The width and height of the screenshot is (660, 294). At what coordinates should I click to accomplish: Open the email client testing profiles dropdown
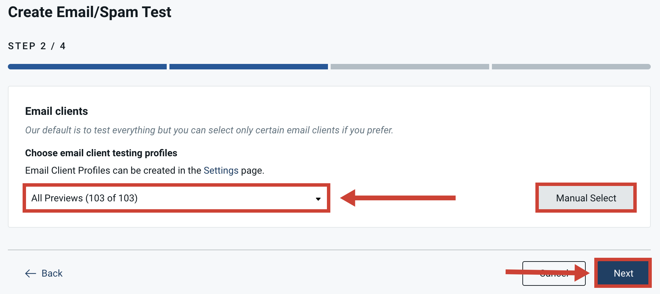point(176,198)
